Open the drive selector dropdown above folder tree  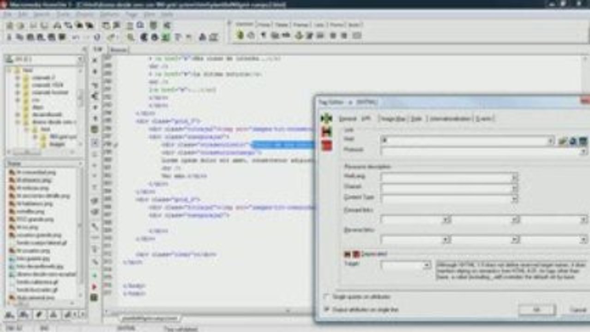click(x=79, y=59)
